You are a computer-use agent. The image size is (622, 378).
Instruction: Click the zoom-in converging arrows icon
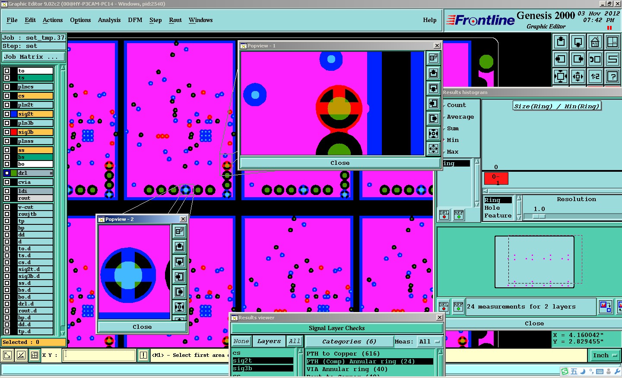coord(561,76)
